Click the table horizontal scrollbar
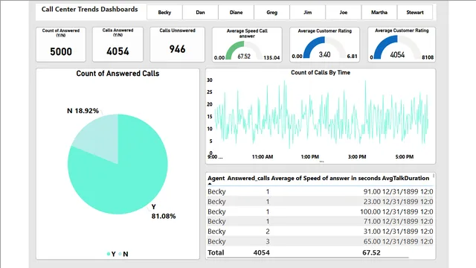476x268 pixels. point(308,258)
